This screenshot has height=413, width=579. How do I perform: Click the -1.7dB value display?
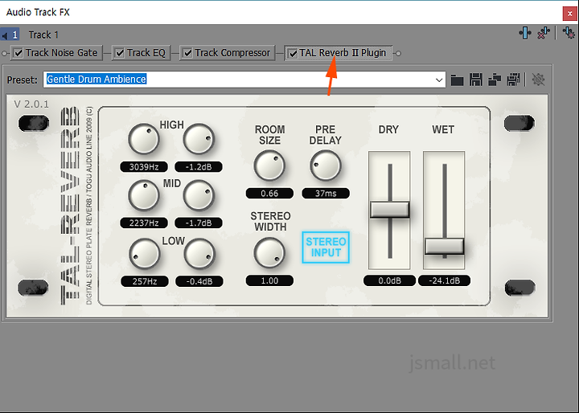point(199,223)
